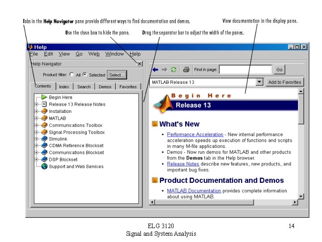The width and height of the screenshot is (322, 242).
Task: Click the Communications Toolbox book icon
Action: pyautogui.click(x=44, y=125)
